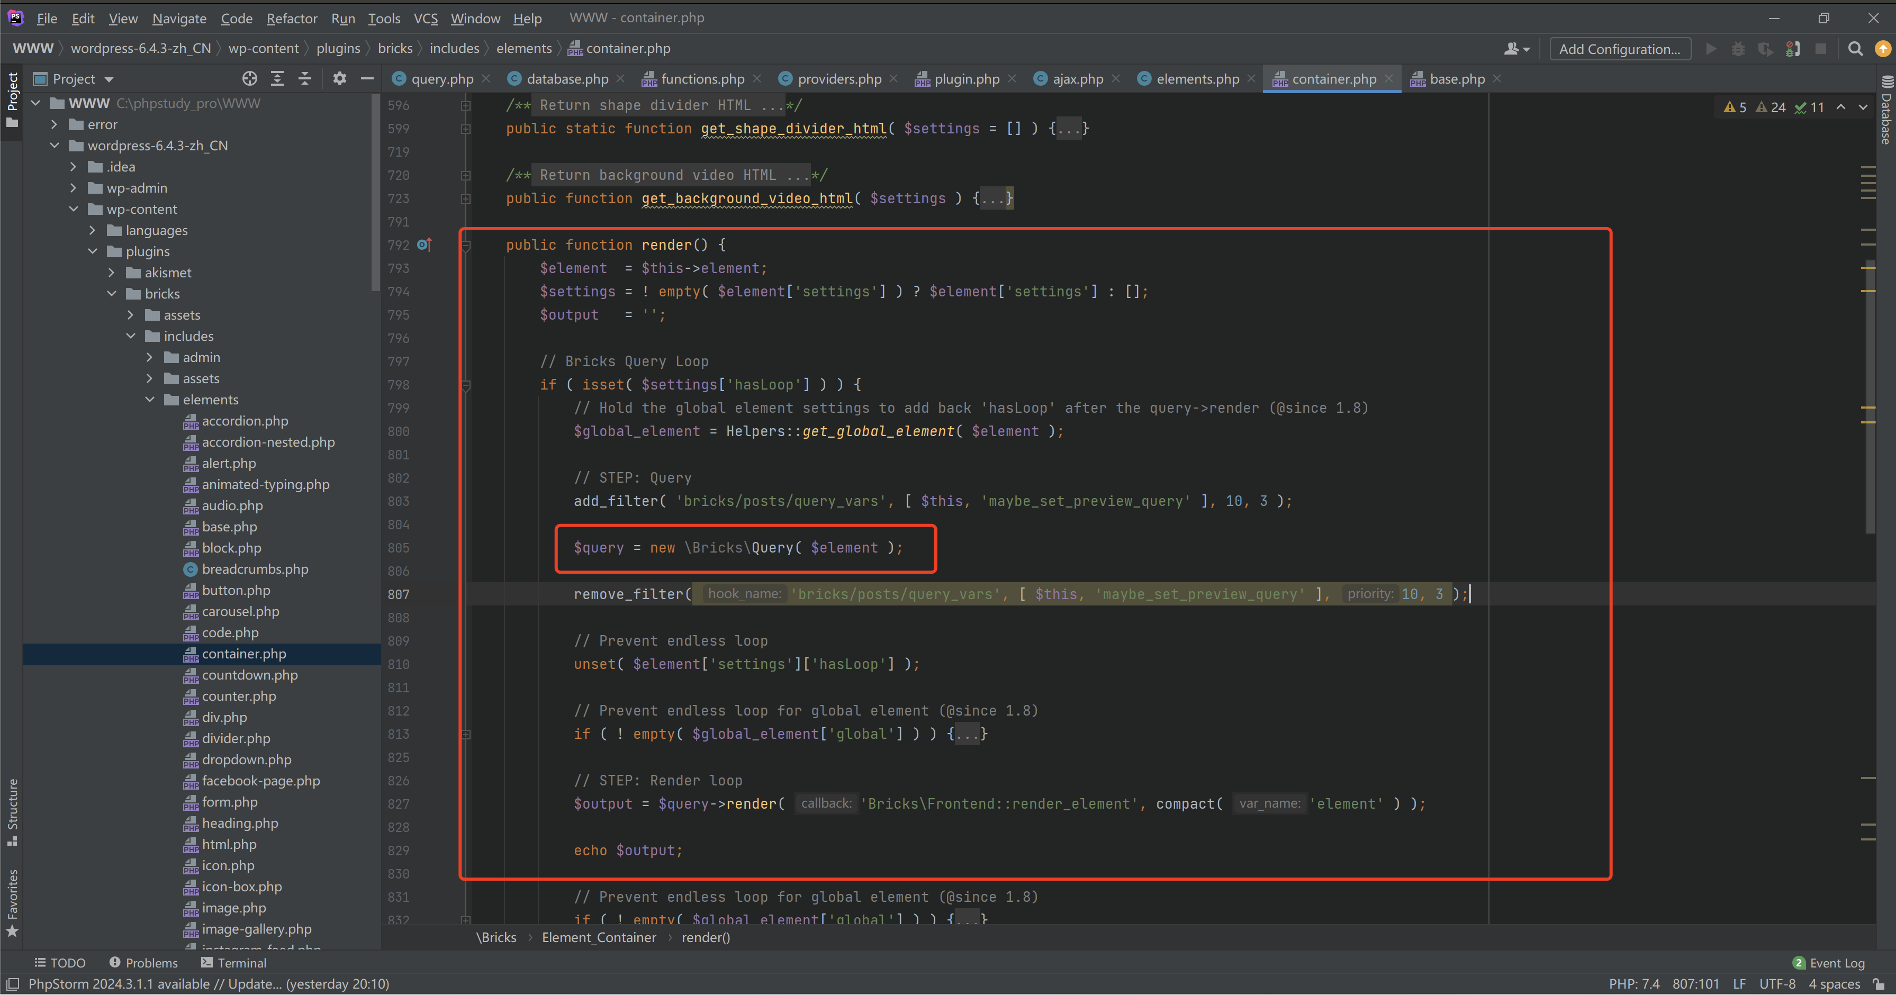The image size is (1896, 995).
Task: Switch to the ajax.php tab
Action: tap(1078, 79)
